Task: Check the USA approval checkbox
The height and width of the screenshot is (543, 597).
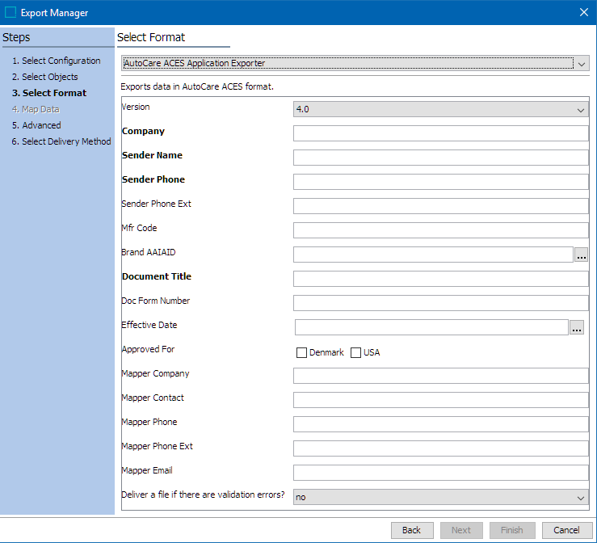Action: [355, 352]
